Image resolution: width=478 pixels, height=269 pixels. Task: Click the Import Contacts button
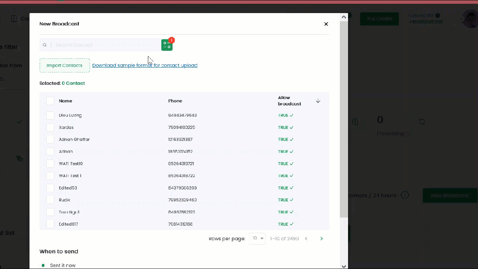click(x=65, y=65)
